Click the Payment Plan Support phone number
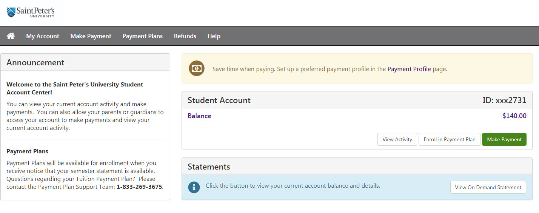The image size is (539, 213). click(x=139, y=187)
